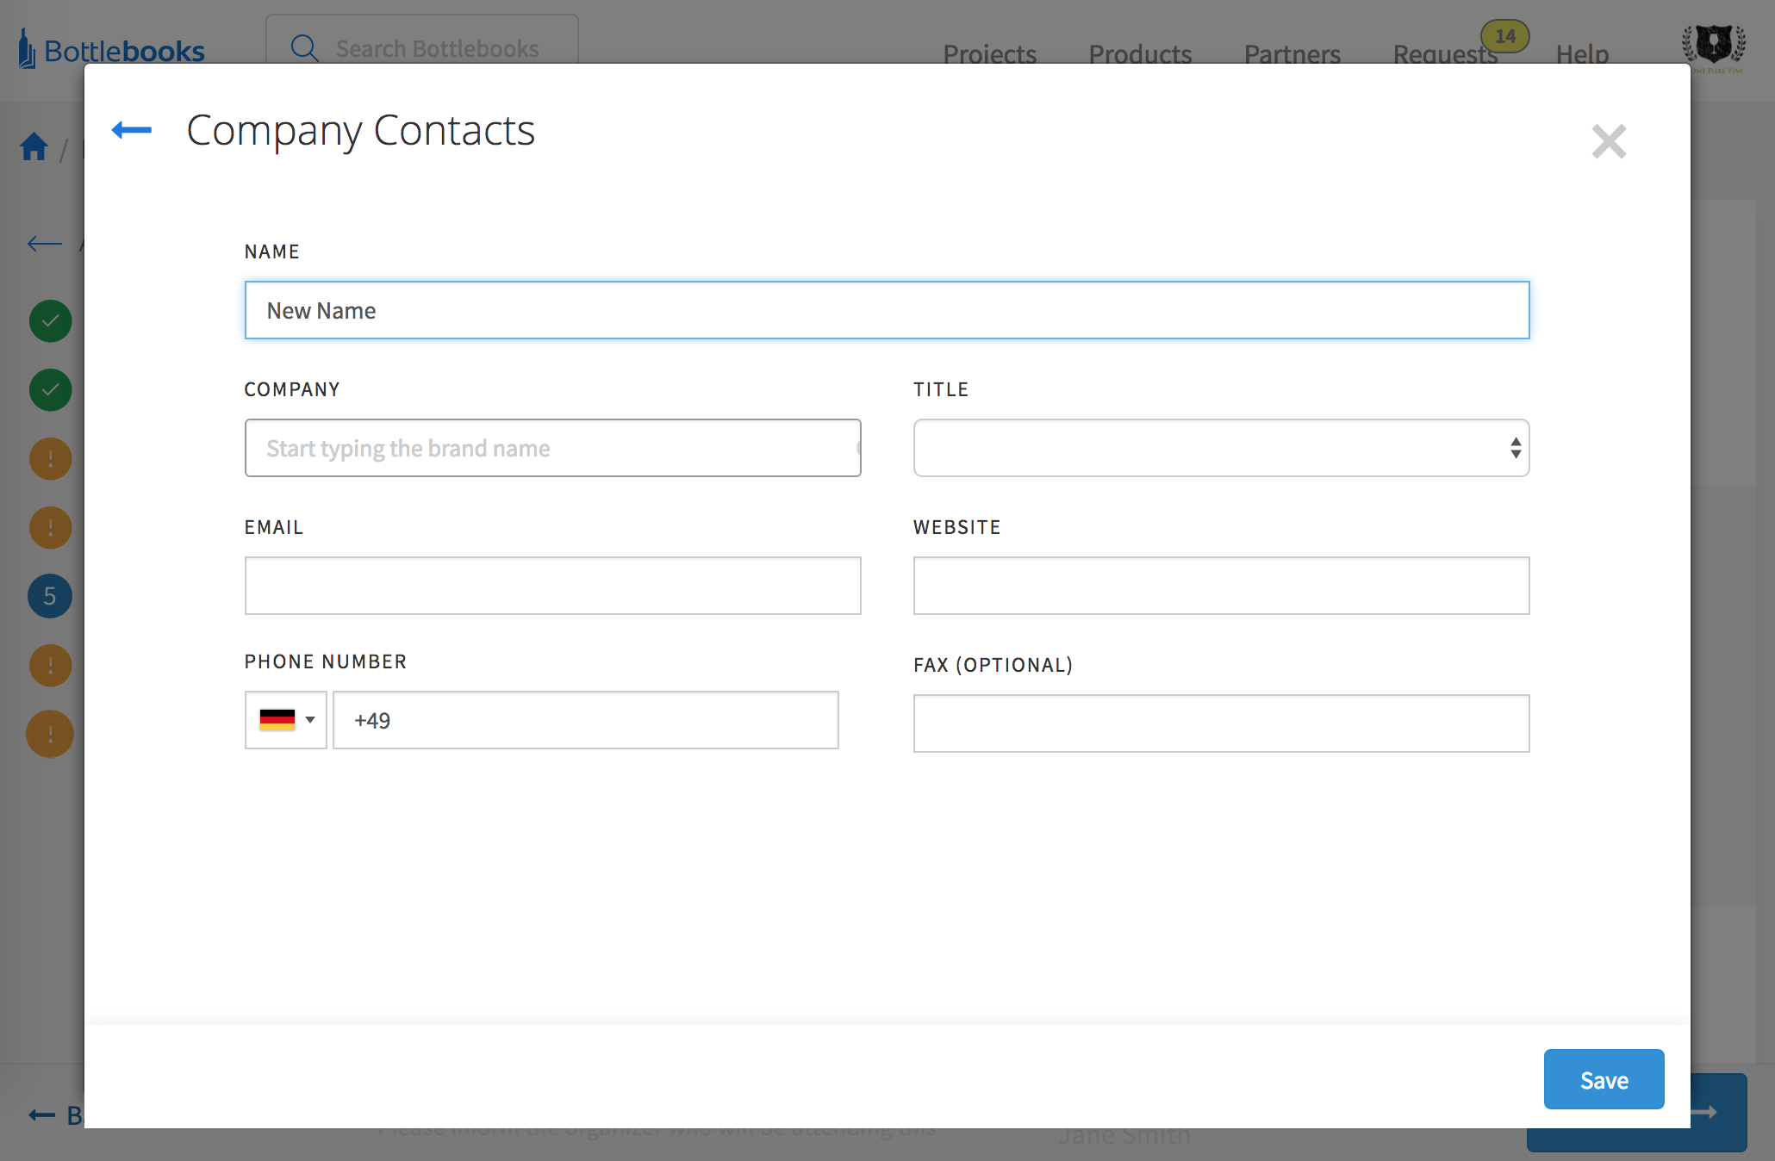Click the company crest avatar icon

coord(1713,45)
